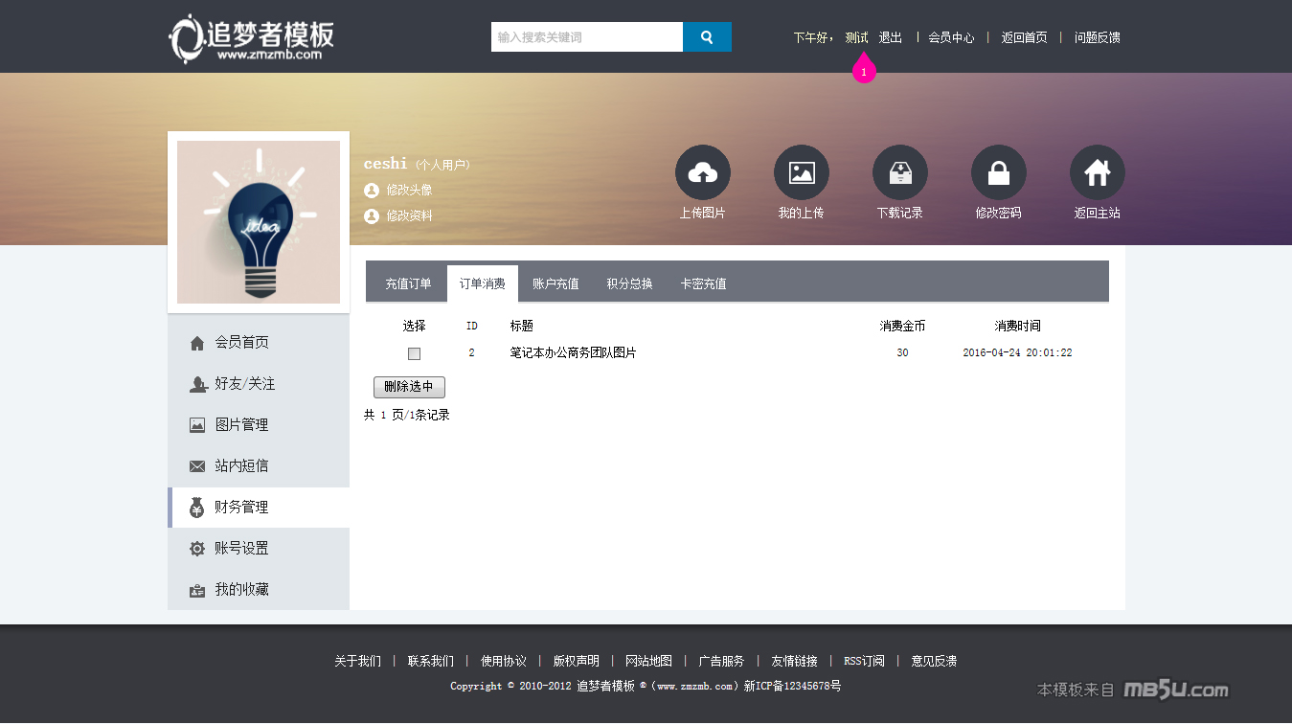The image size is (1292, 724).
Task: Open 账号设置 from the sidebar
Action: (x=241, y=549)
